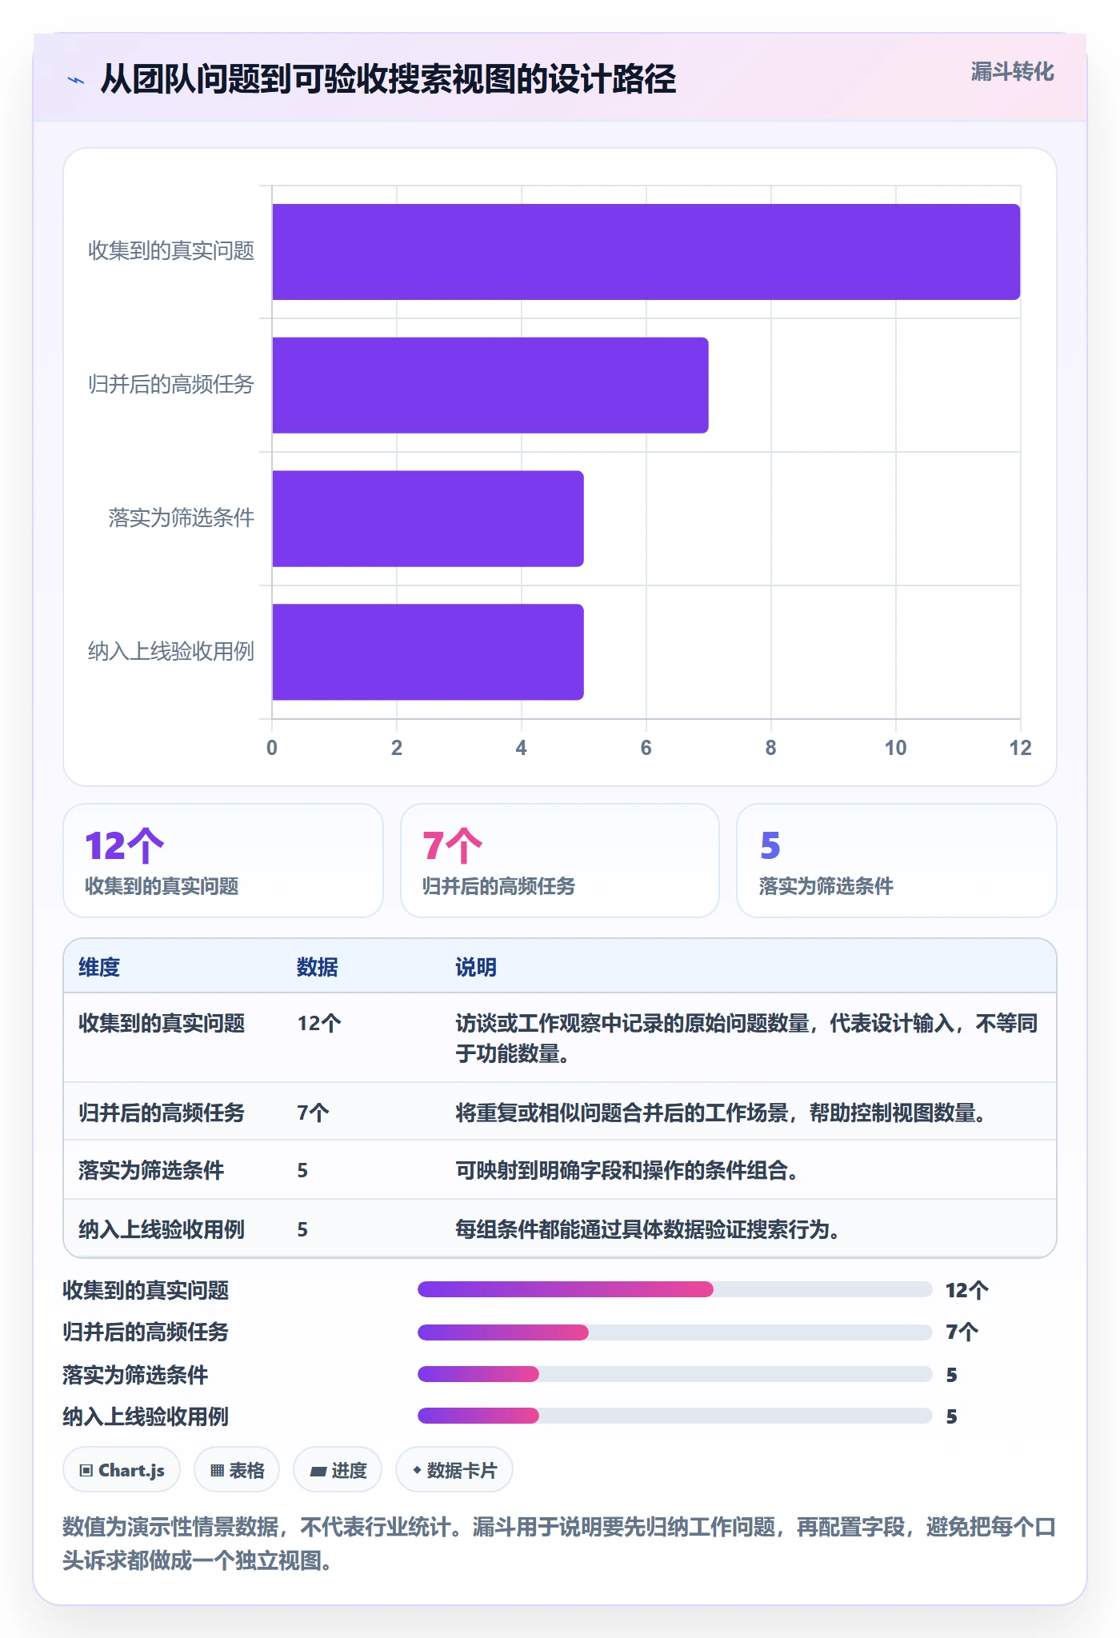Click the x-axis tick label 6

(646, 748)
